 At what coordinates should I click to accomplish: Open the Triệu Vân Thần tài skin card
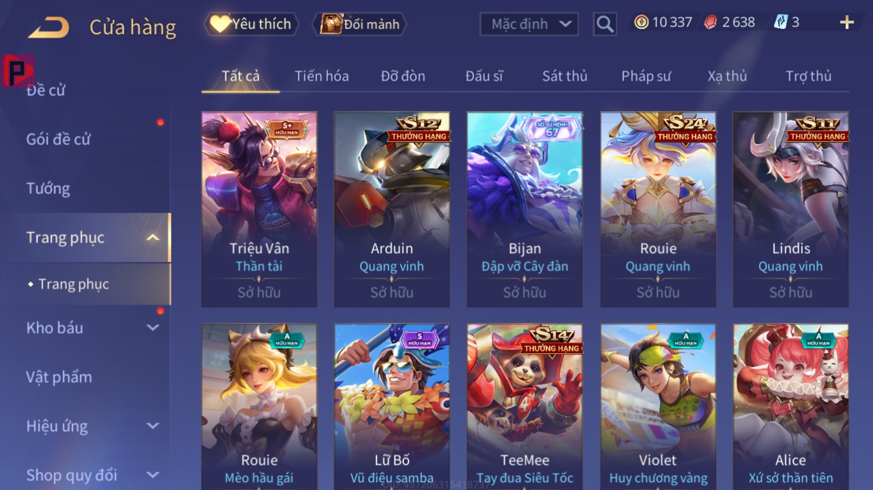(259, 210)
